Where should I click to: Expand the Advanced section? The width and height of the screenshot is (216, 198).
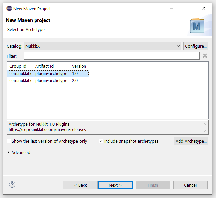9,152
